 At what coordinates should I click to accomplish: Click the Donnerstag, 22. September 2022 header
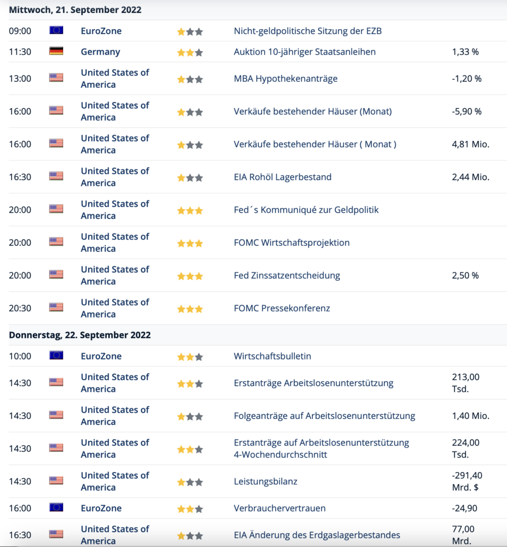(80, 335)
